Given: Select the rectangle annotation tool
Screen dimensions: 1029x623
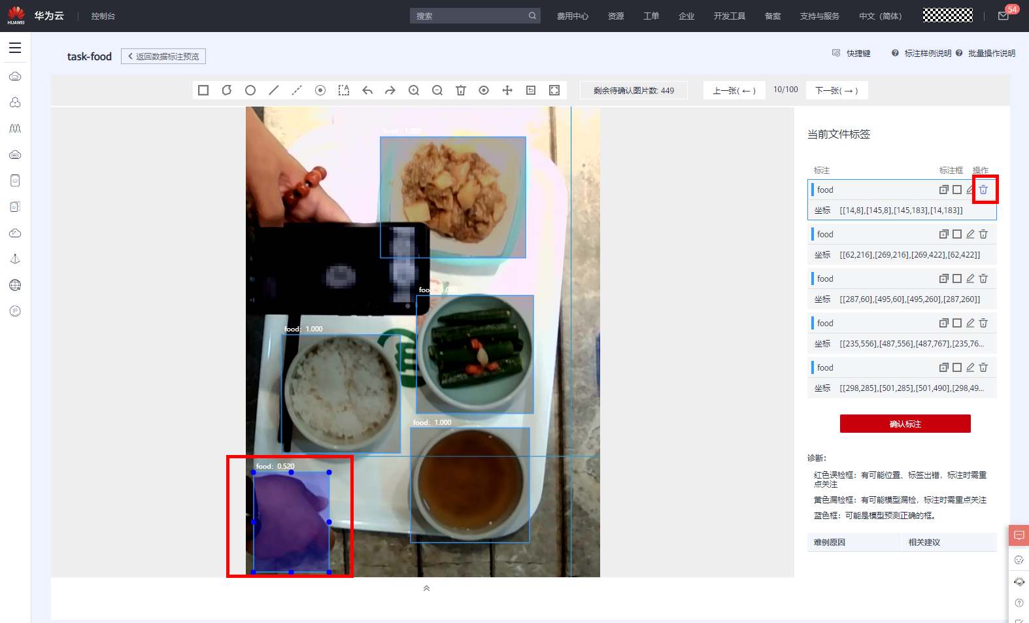Looking at the screenshot, I should [x=203, y=90].
